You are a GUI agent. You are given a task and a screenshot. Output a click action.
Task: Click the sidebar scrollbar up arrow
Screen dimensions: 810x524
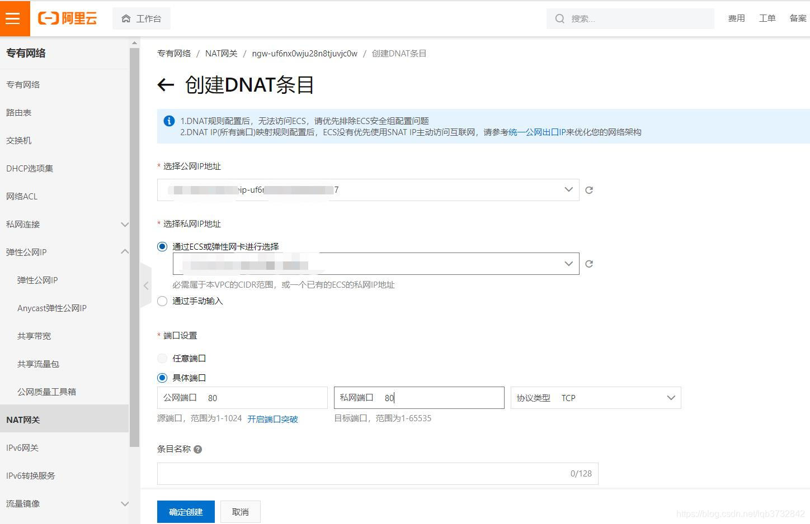(x=134, y=42)
